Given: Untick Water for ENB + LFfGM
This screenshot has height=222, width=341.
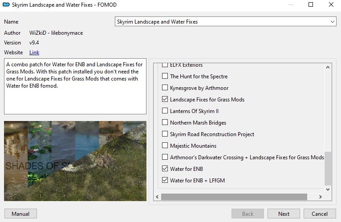Looking at the screenshot, I should (x=165, y=180).
